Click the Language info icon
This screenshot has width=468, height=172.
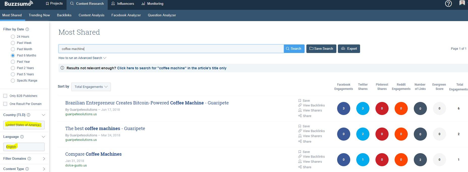point(22,137)
